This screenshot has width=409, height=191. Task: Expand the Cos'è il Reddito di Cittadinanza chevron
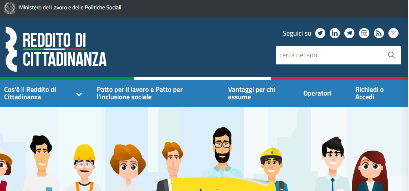79,94
